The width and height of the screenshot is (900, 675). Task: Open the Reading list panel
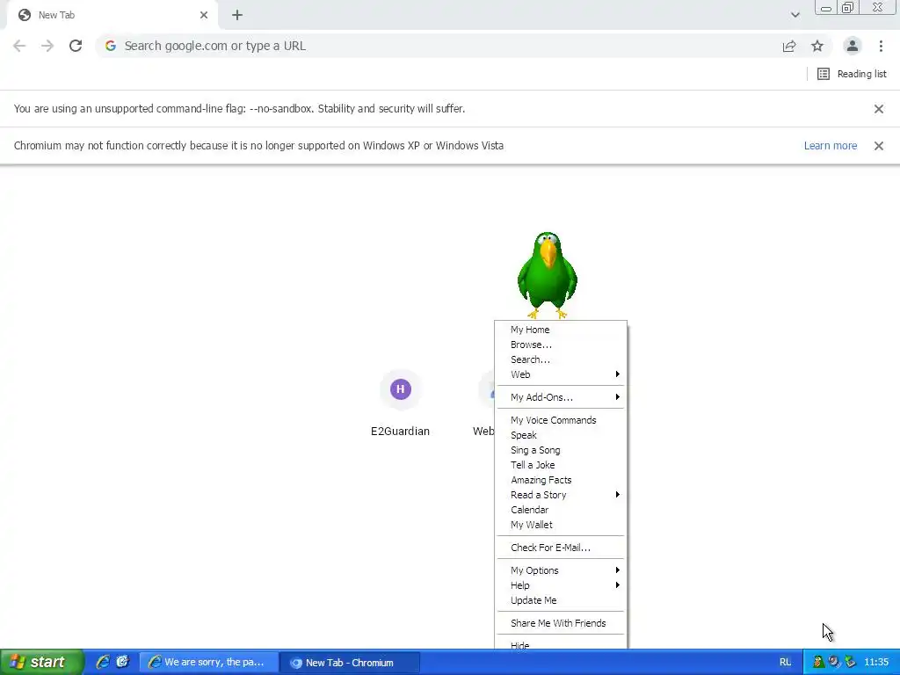(852, 74)
